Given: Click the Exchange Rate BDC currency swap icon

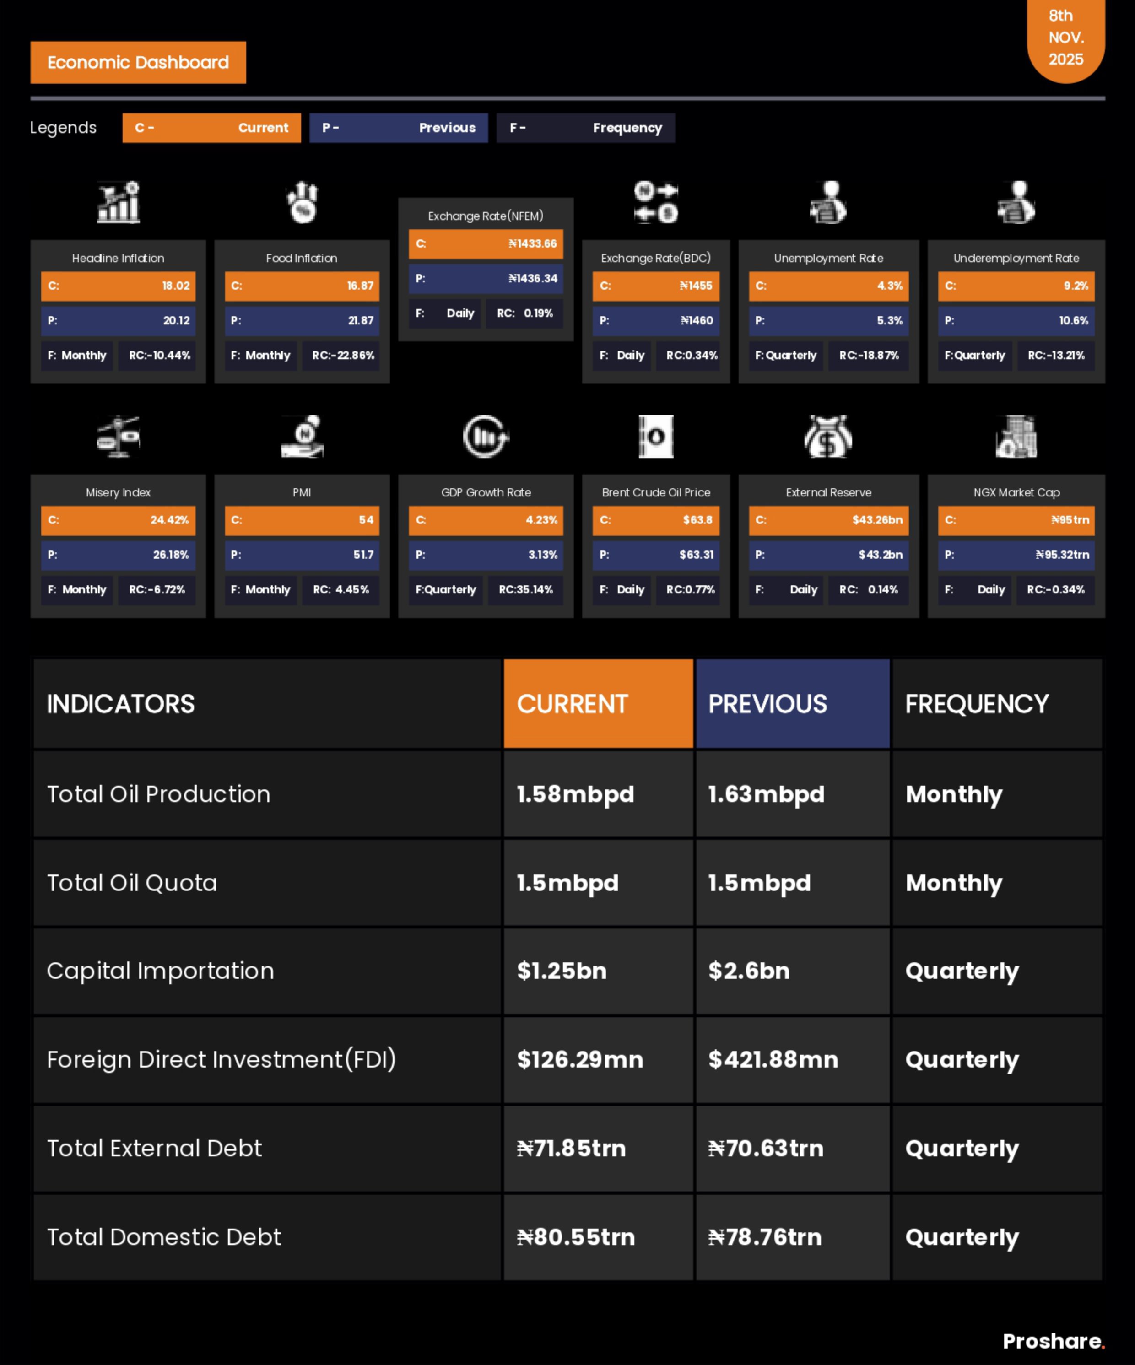Looking at the screenshot, I should tap(656, 202).
